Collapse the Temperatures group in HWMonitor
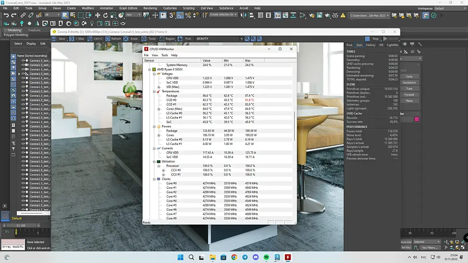Screen dimensions: 468x263 [x=154, y=91]
